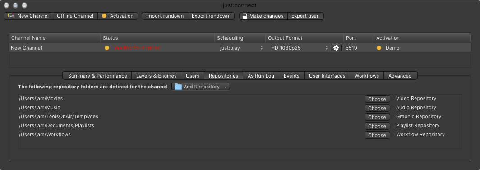The image size is (480, 170).
Task: Switch to the Workflows tab
Action: (x=367, y=75)
